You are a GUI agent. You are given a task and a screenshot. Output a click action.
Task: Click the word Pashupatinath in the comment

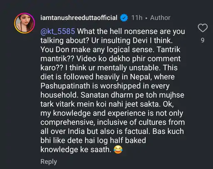tap(65, 86)
